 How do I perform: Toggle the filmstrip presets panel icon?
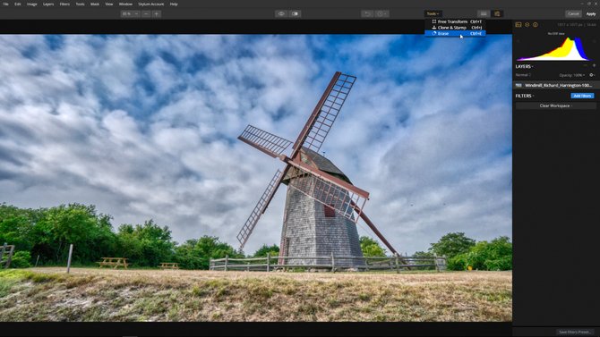point(484,13)
